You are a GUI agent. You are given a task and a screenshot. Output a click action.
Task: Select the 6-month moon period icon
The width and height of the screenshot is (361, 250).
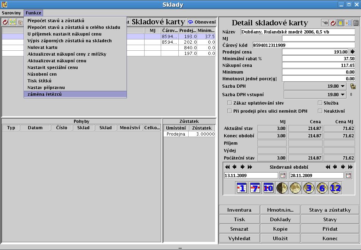[x=322, y=188]
